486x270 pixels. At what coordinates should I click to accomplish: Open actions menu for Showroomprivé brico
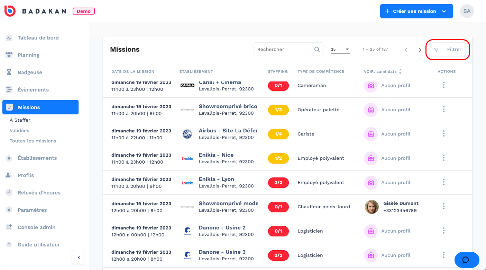tap(444, 110)
